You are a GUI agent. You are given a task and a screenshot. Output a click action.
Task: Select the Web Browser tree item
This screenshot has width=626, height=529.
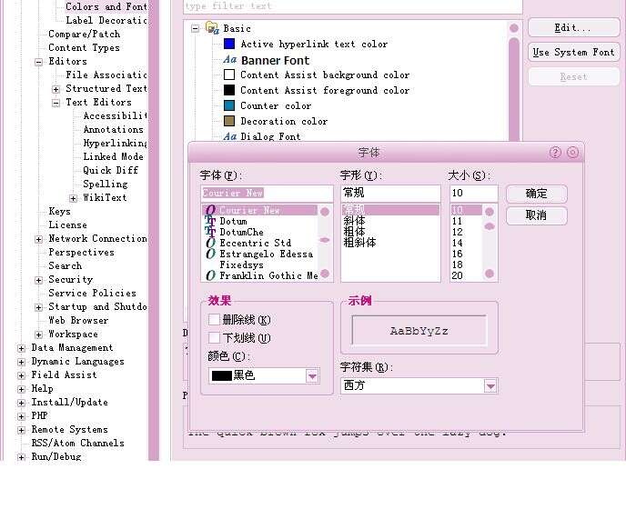coord(78,320)
